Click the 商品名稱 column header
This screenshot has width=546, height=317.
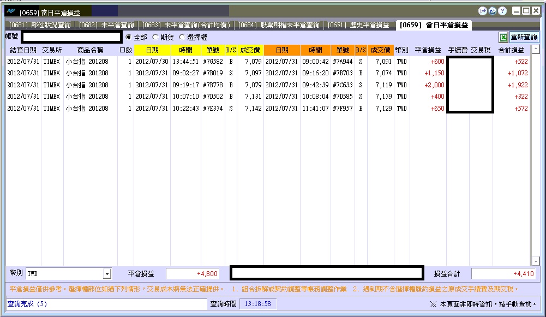pyautogui.click(x=90, y=50)
